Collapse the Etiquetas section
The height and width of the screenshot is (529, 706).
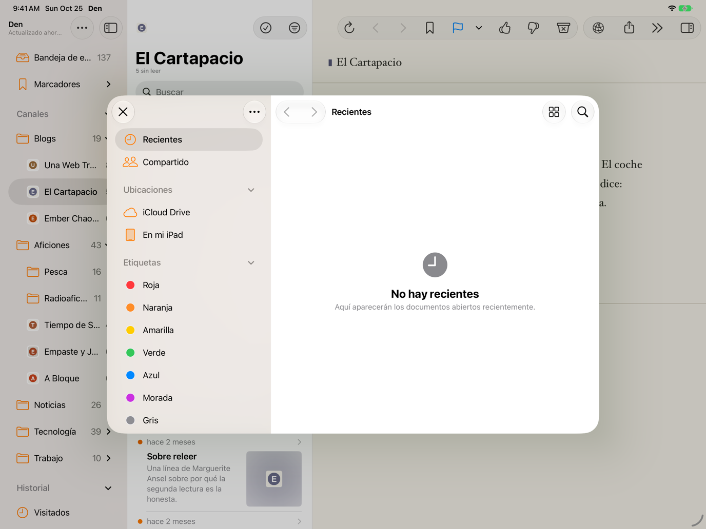(x=251, y=262)
